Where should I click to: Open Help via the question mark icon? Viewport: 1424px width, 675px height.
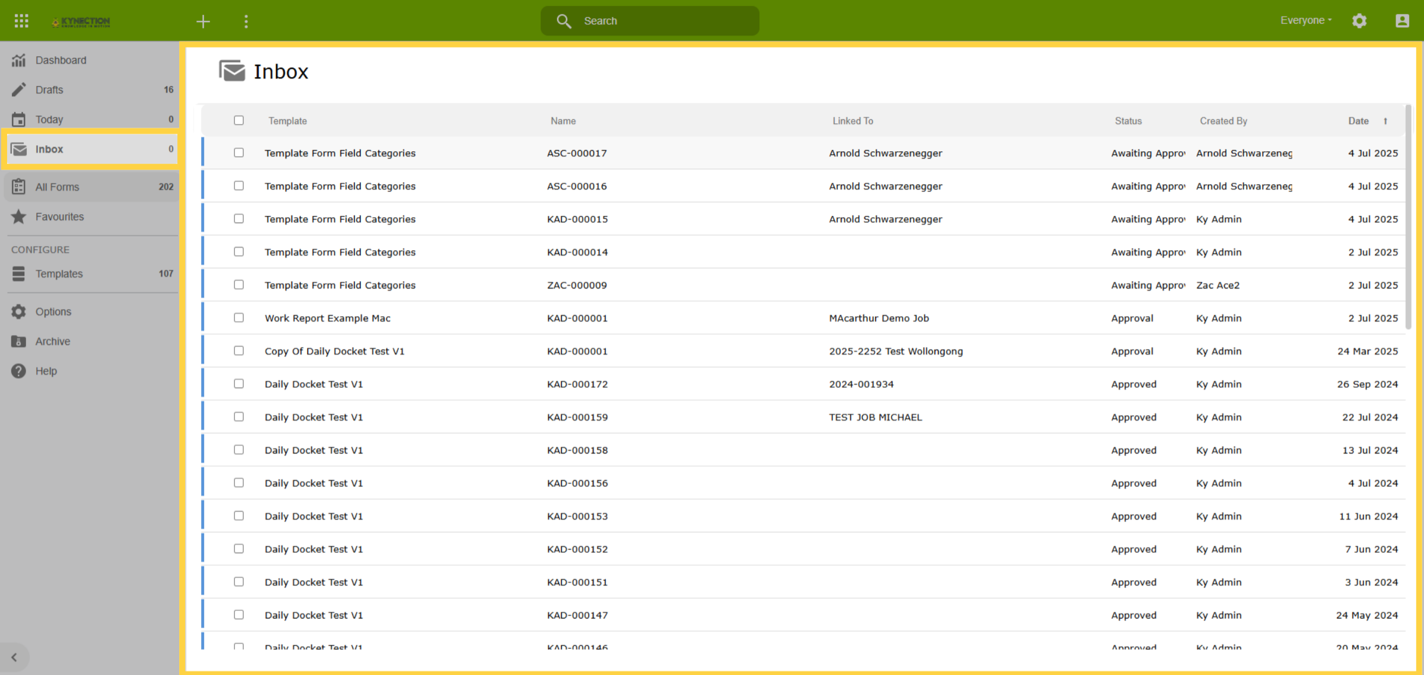point(19,371)
